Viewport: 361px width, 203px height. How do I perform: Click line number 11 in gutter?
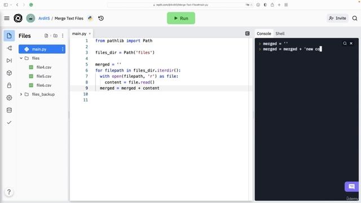click(x=85, y=100)
